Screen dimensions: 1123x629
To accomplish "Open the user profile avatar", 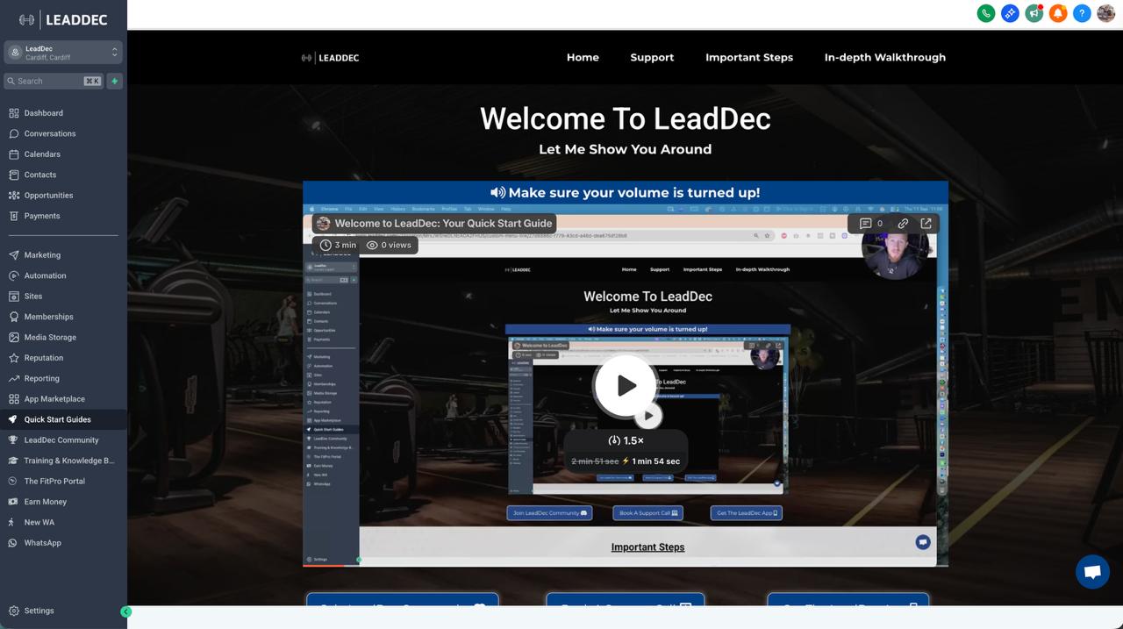I will (x=1105, y=13).
